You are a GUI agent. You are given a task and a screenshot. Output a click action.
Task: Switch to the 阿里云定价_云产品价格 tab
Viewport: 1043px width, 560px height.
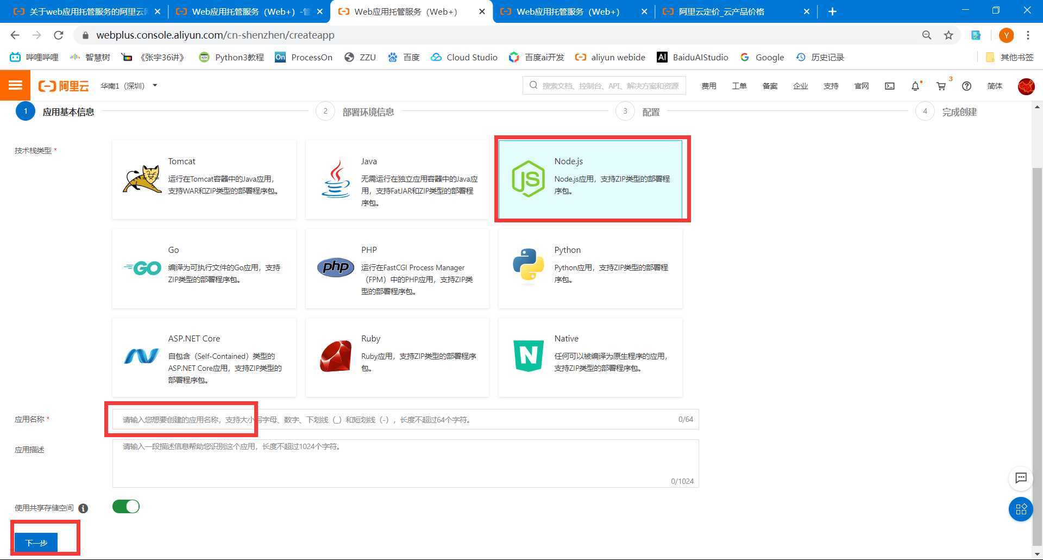(x=736, y=11)
